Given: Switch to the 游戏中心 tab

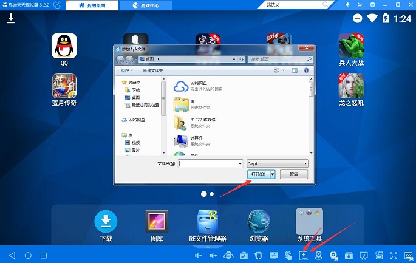Looking at the screenshot, I should pyautogui.click(x=145, y=5).
